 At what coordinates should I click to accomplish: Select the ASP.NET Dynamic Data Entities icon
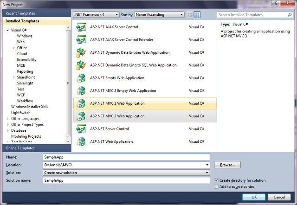click(81, 53)
